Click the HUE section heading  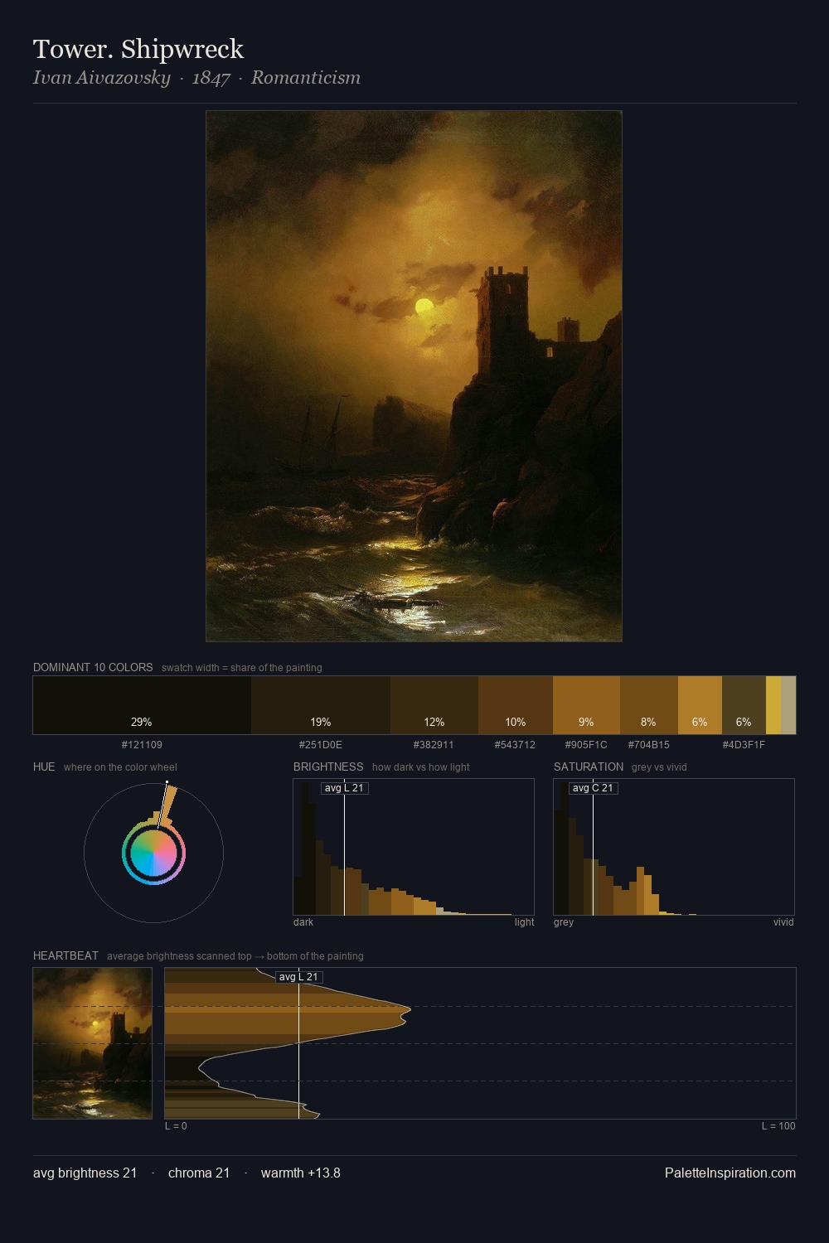point(44,767)
